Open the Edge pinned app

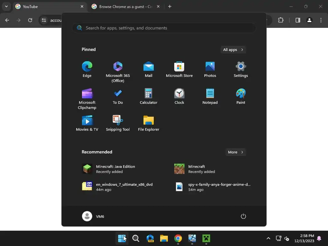tap(87, 70)
